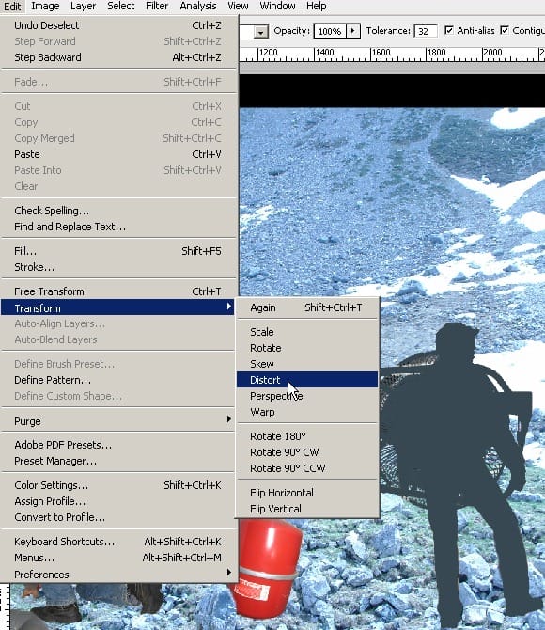Viewport: 545px width, 630px height.
Task: Choose Stroke command
Action: coord(117,267)
